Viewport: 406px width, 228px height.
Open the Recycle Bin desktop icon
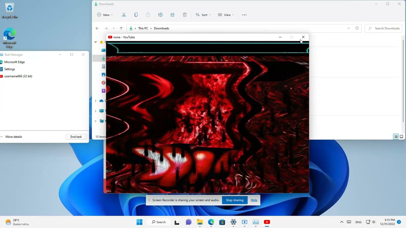click(10, 10)
